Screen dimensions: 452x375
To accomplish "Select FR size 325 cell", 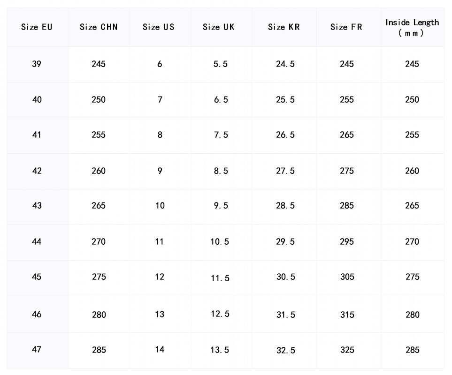I will pyautogui.click(x=347, y=350).
